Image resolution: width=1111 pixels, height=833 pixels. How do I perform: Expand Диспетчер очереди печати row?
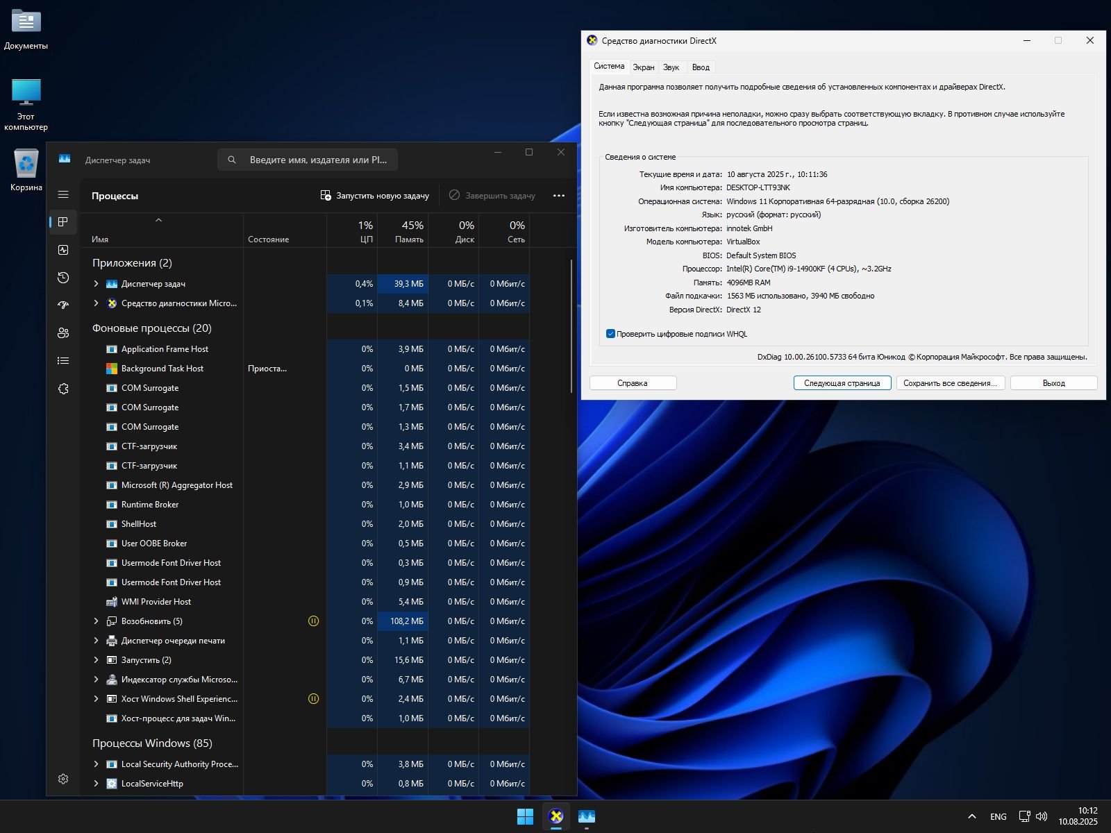(x=97, y=641)
